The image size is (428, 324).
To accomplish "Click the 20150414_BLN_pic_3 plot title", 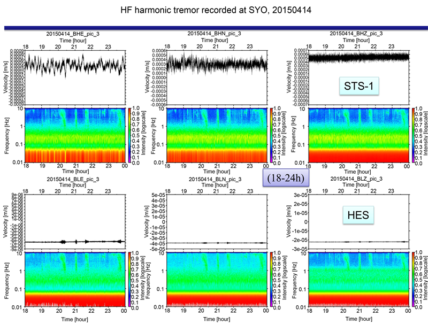I will (217, 178).
